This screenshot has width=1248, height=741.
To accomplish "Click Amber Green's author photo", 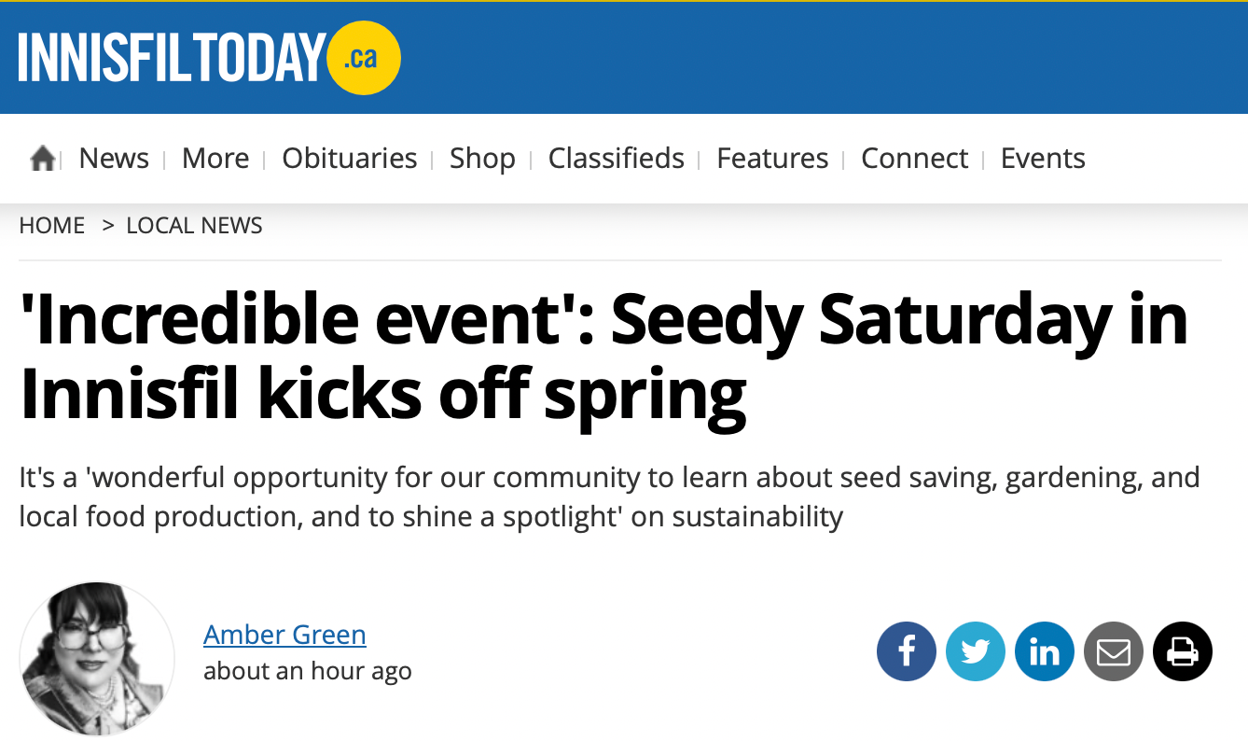I will (97, 659).
